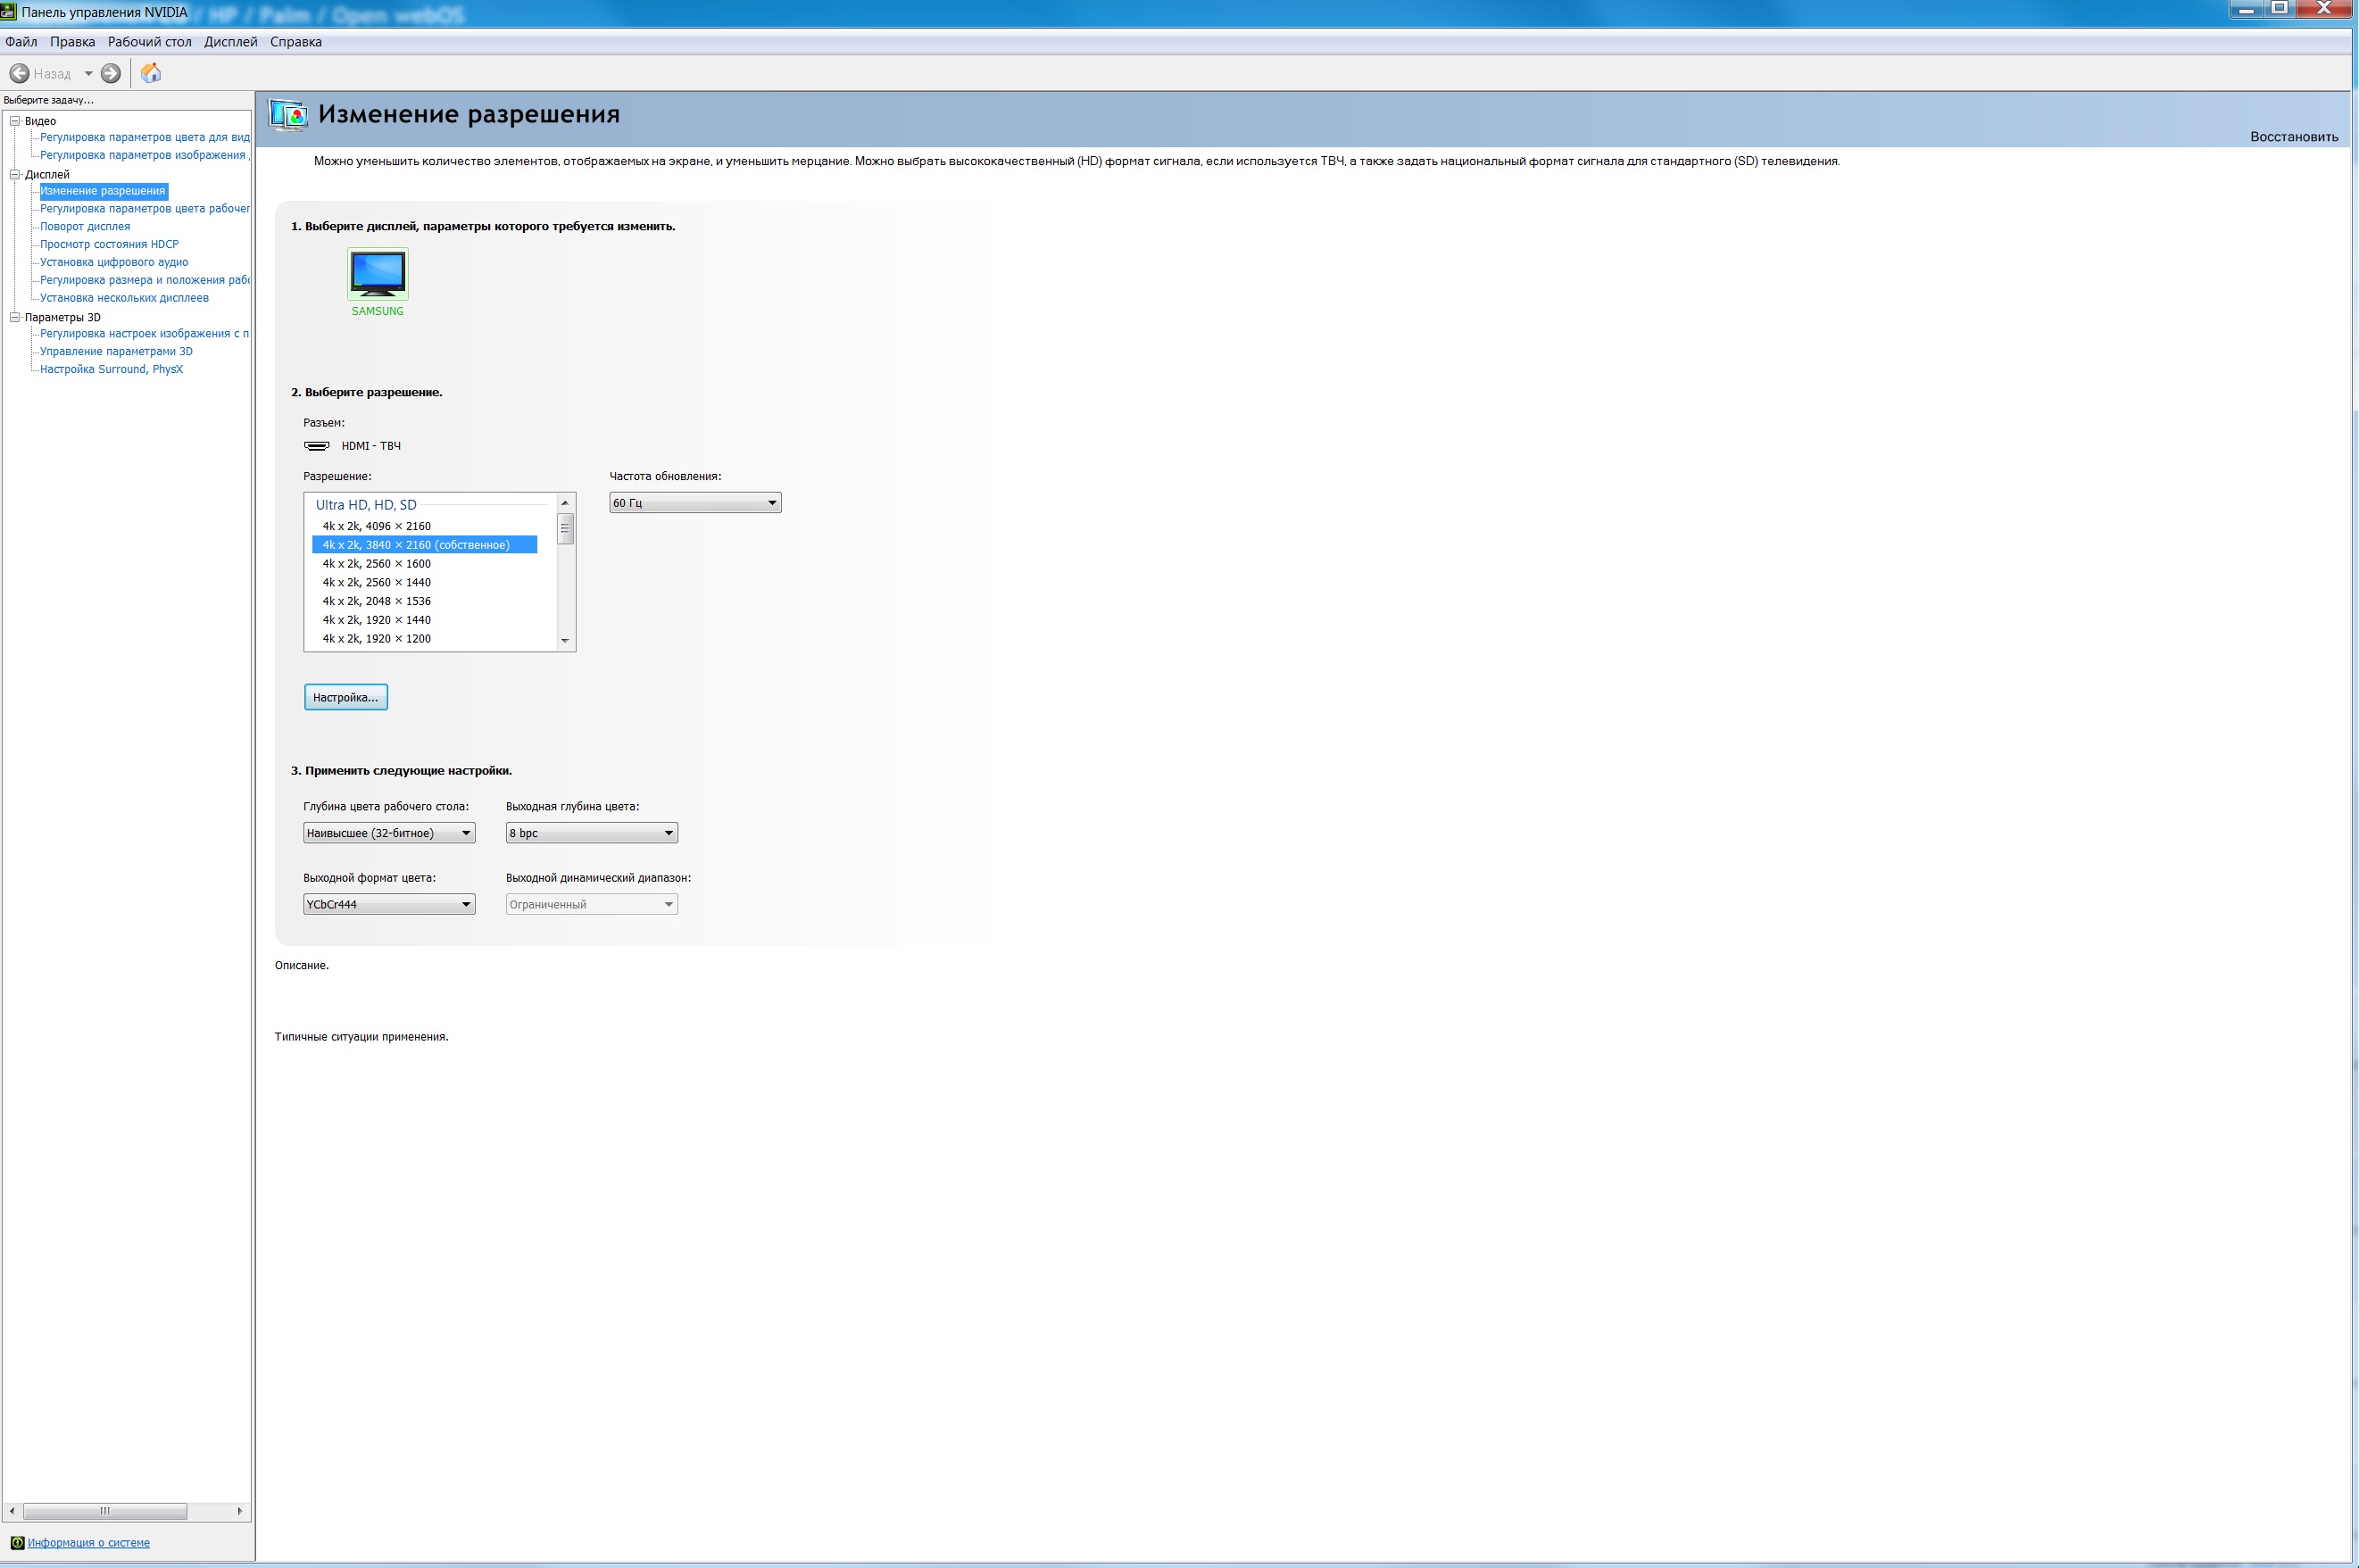Open the Рабочий стол menu

(149, 42)
